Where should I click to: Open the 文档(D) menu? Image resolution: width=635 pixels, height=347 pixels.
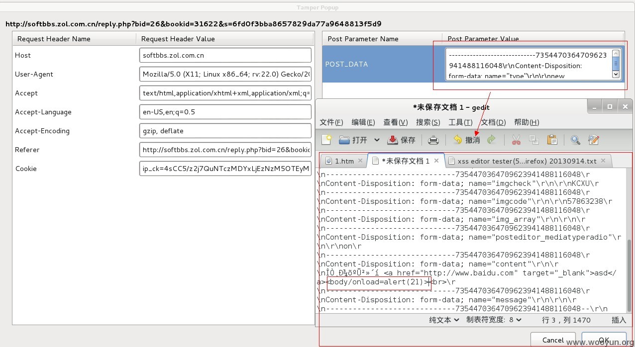coord(493,122)
